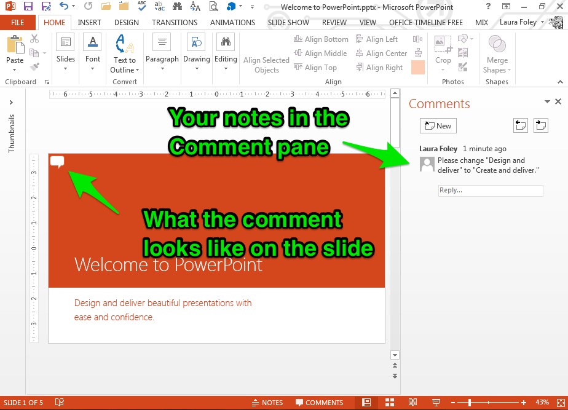This screenshot has height=410, width=568.
Task: Click the peach color swatch in Align group
Action: coord(417,68)
